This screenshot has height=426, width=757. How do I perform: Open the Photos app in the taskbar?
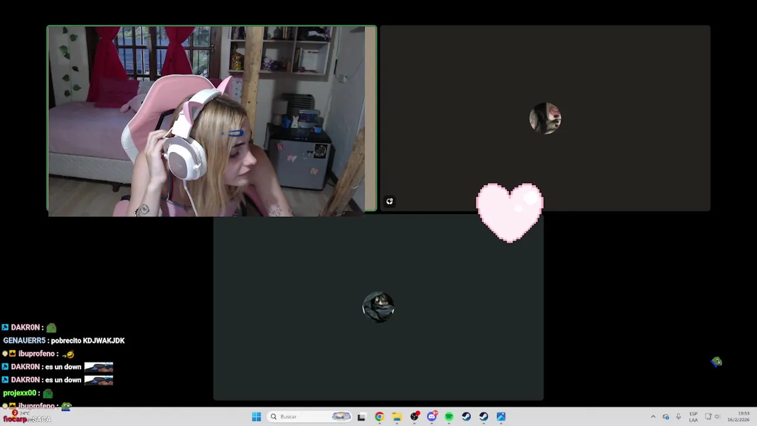[x=501, y=417]
